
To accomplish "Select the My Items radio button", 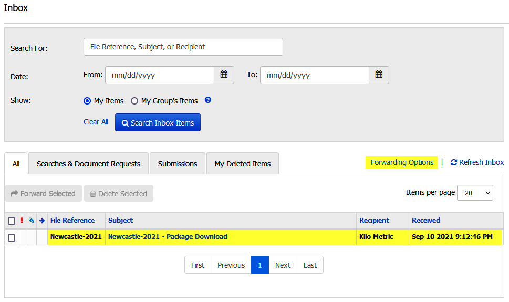I will pyautogui.click(x=87, y=101).
